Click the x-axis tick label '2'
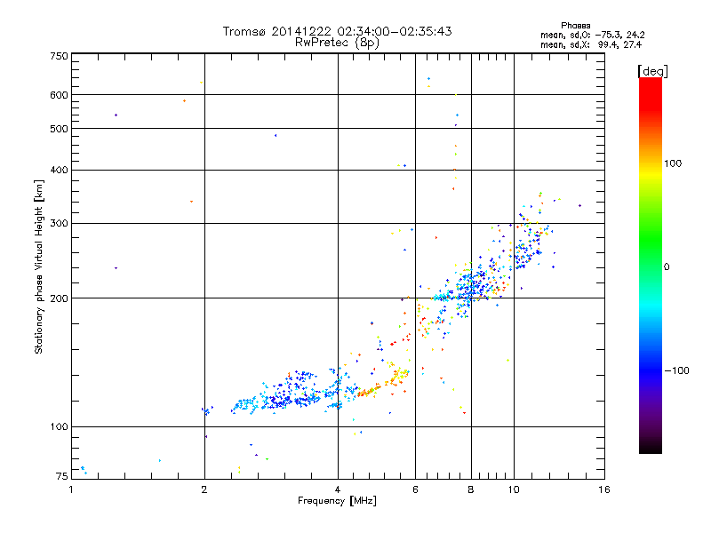Screen dimensions: 711x533 tap(204, 489)
